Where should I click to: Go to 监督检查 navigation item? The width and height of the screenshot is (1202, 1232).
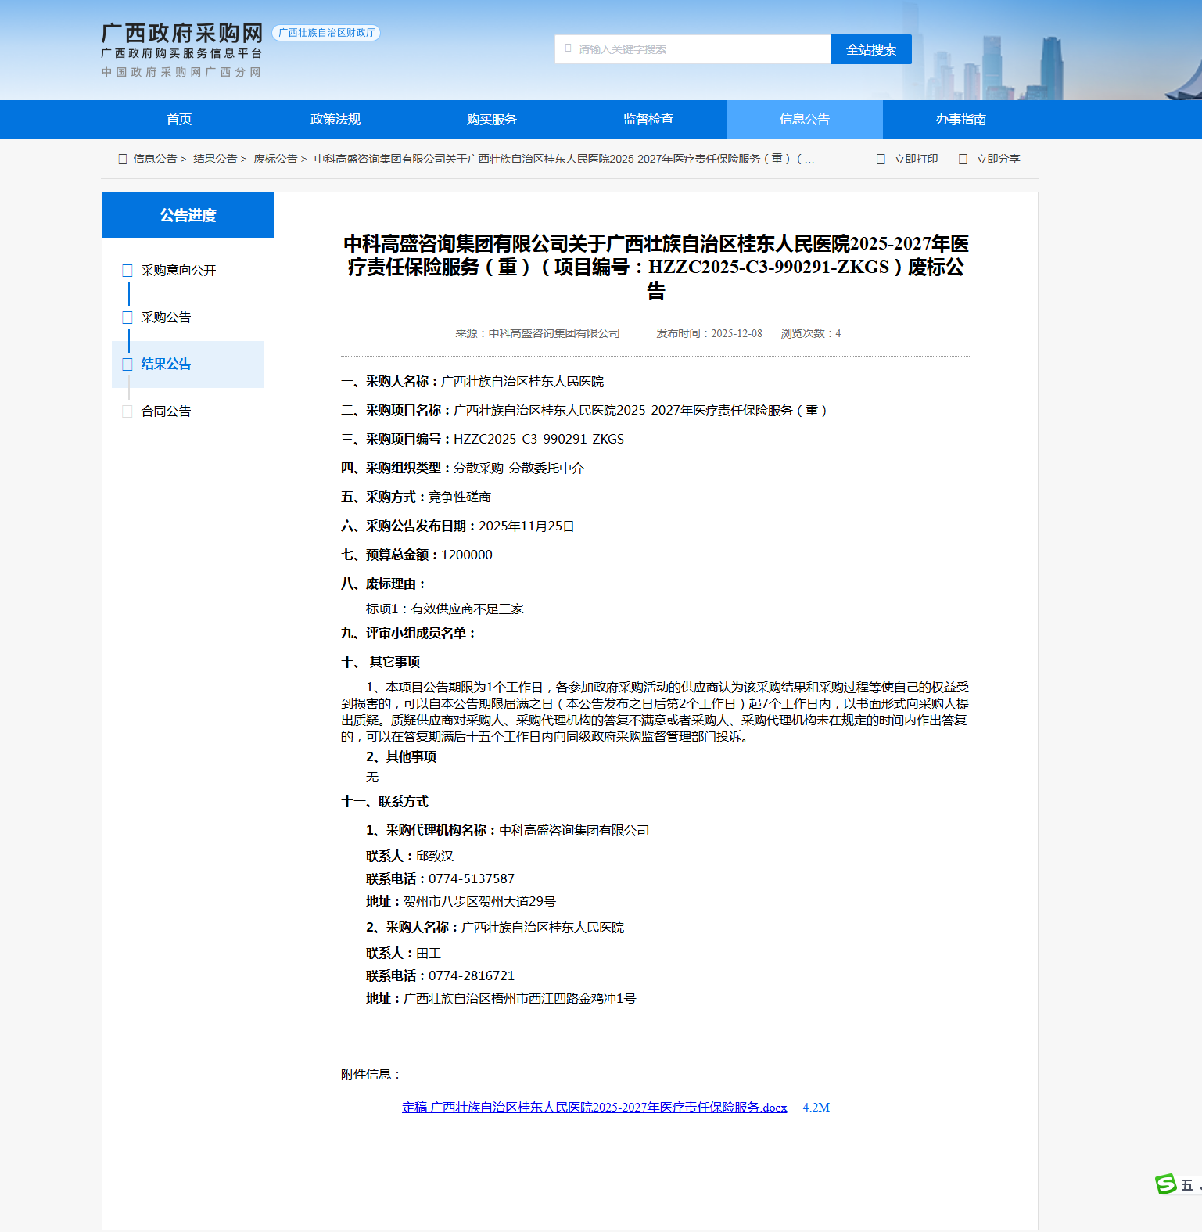648,120
